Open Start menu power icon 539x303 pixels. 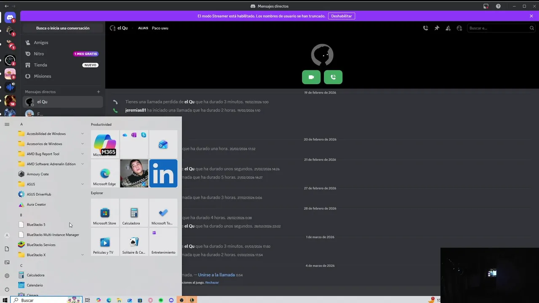click(7, 290)
